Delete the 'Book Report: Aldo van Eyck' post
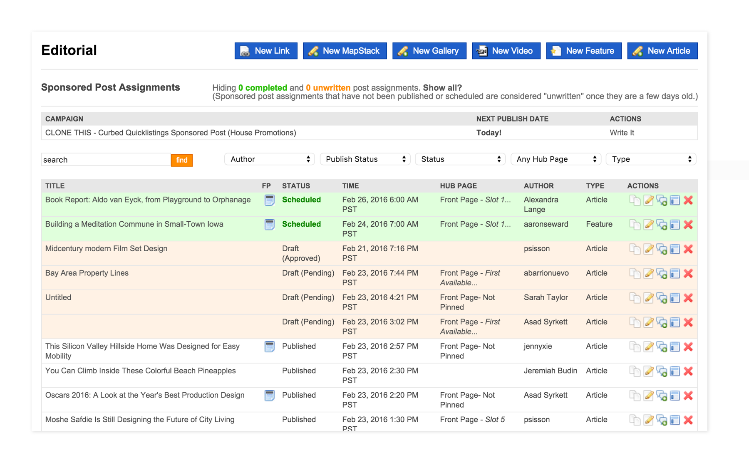The image size is (749, 460). tap(688, 200)
